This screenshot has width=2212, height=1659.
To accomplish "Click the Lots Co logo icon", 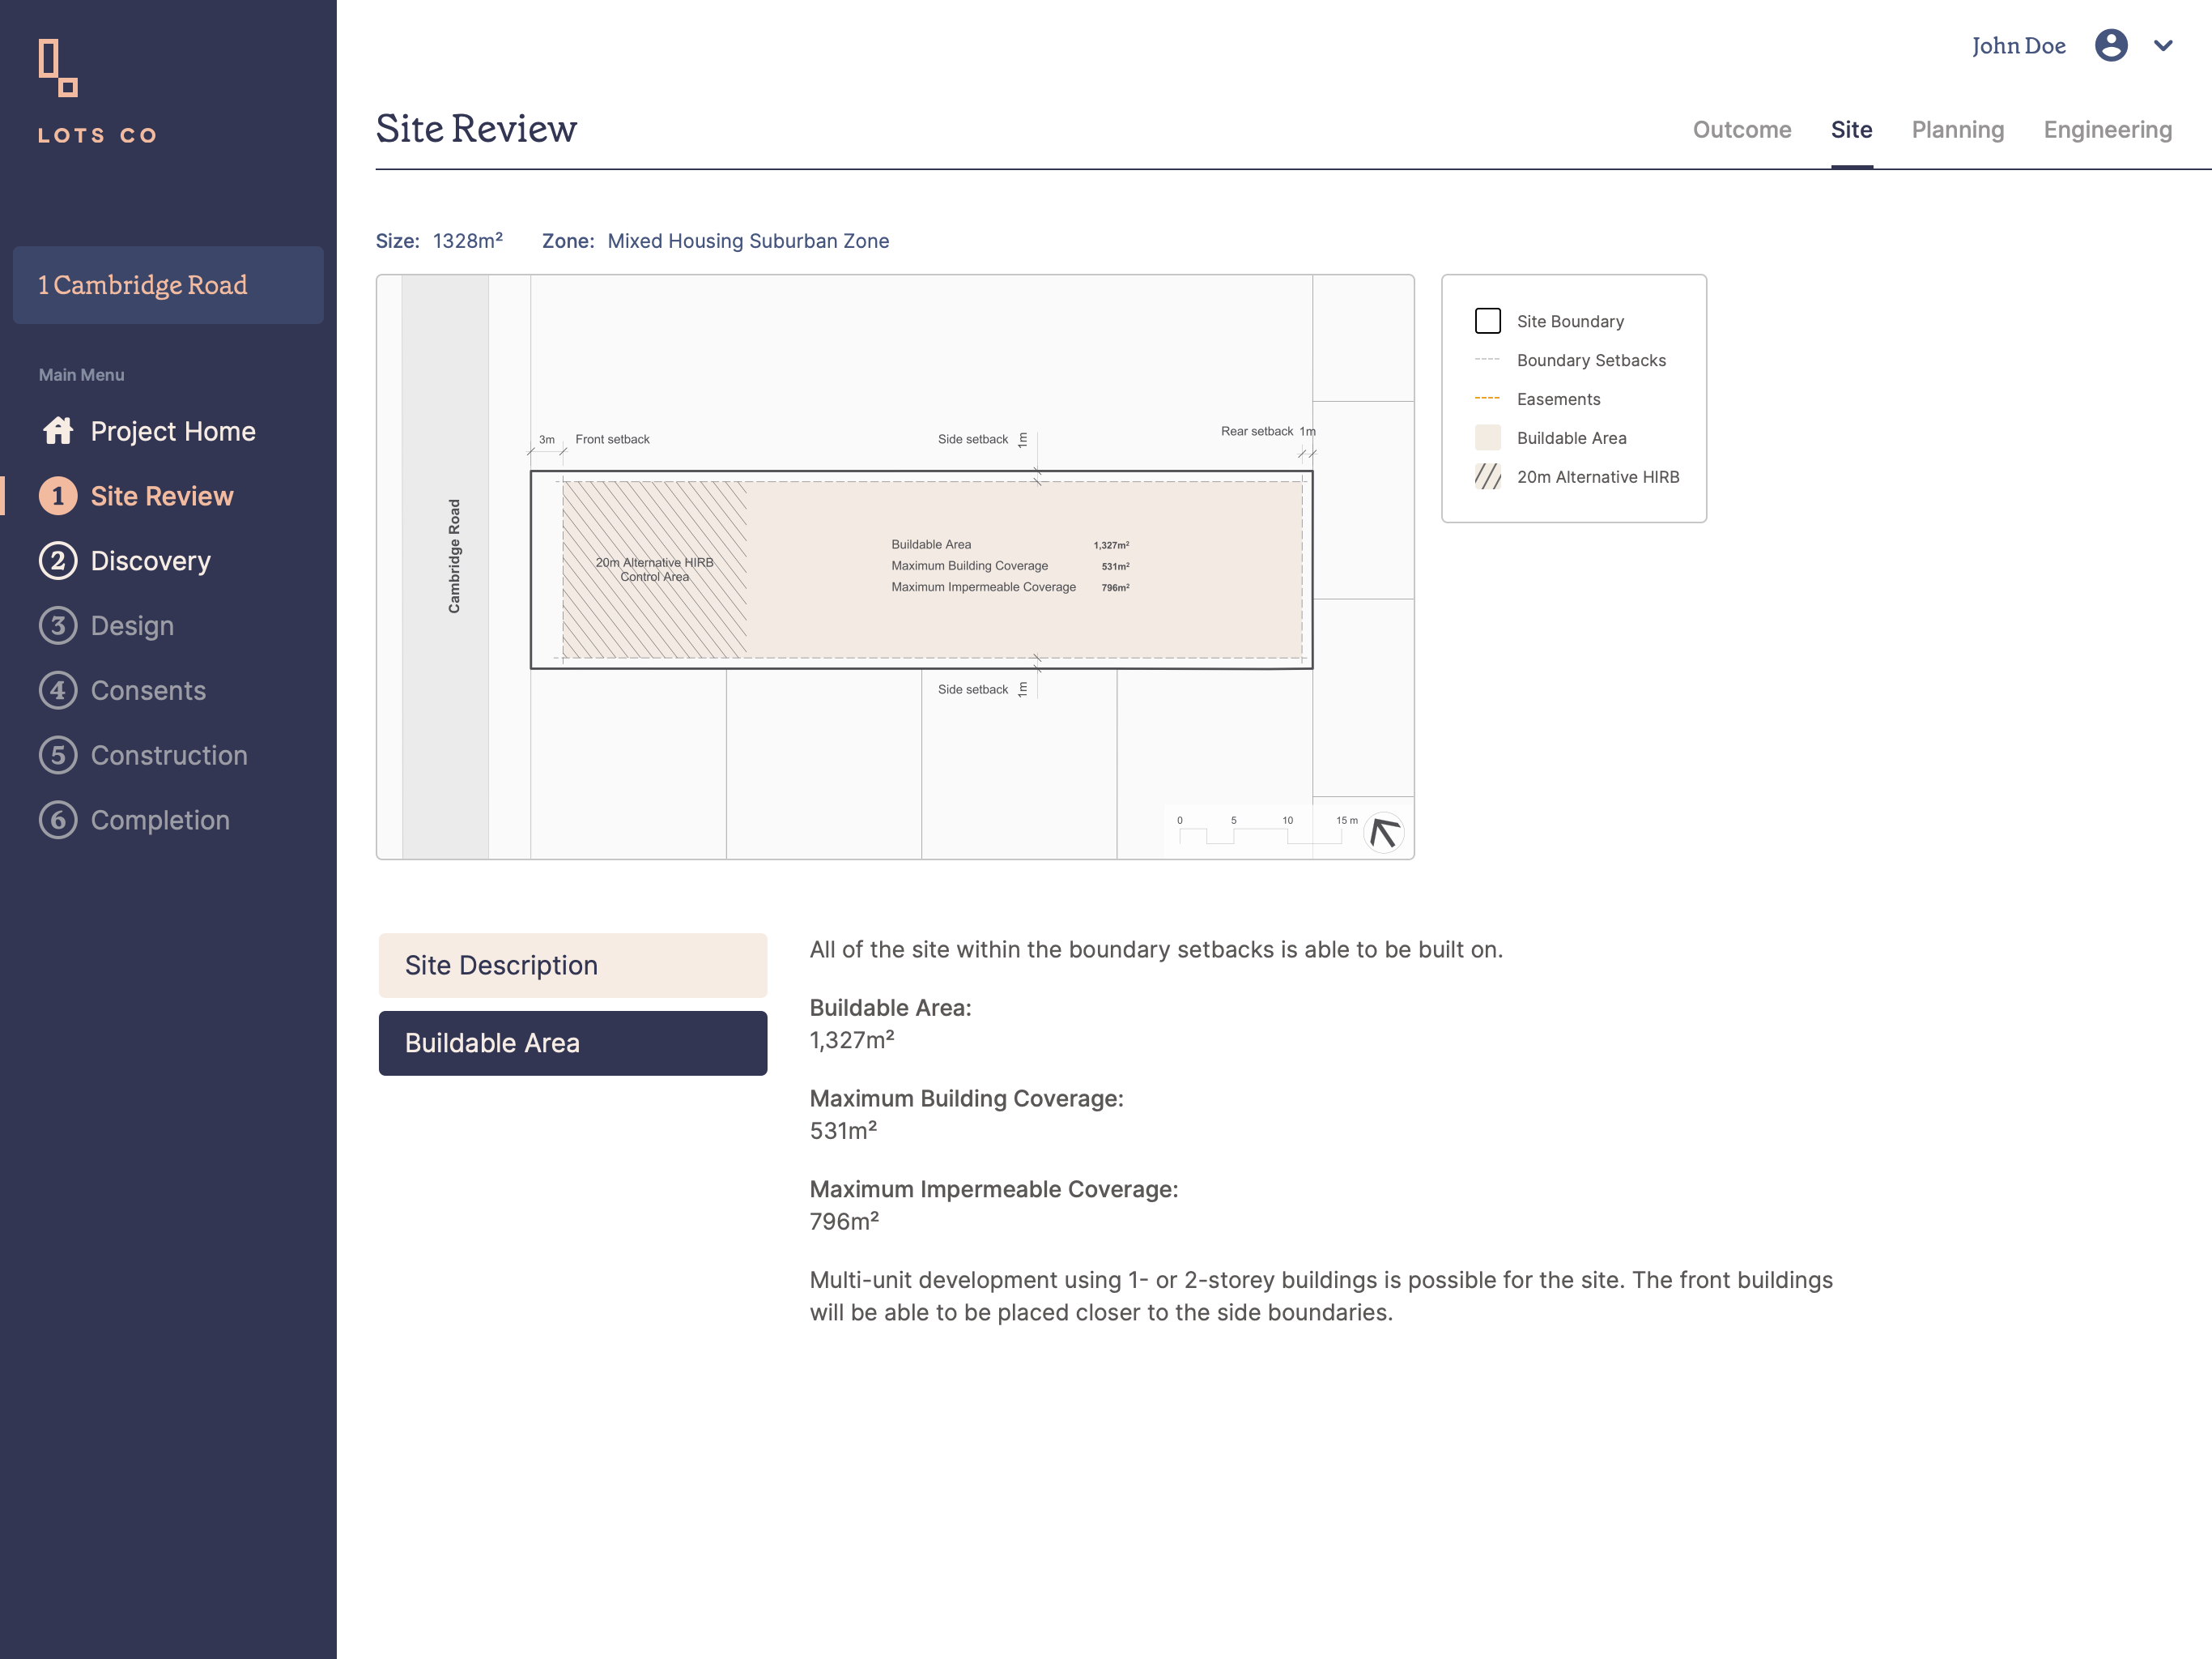I will (x=58, y=68).
